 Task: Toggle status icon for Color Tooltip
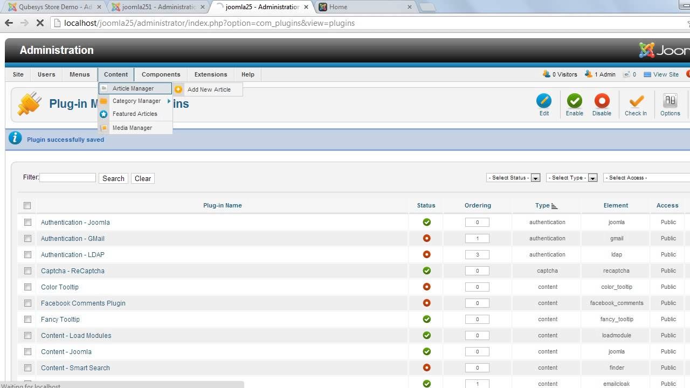pyautogui.click(x=426, y=287)
